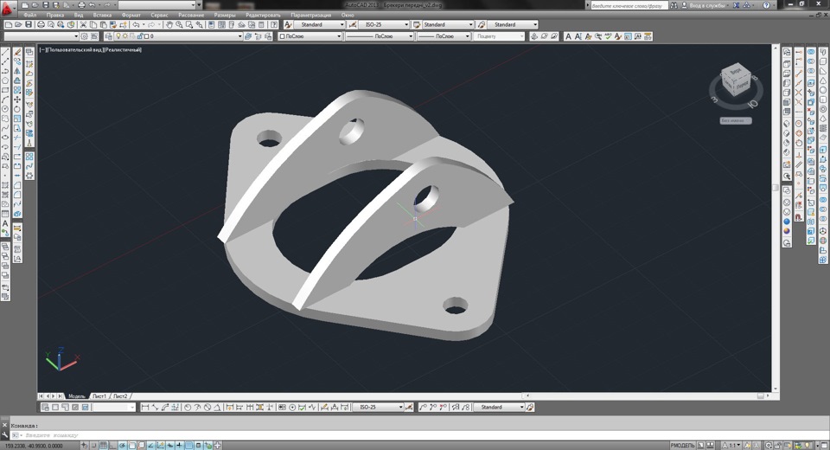
Task: Open the Окно menu
Action: 348,15
